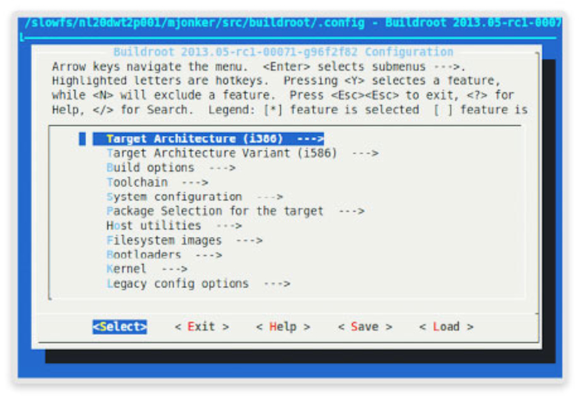This screenshot has height=400, width=580.
Task: Click the Buildroot Configuration dialog title
Action: (x=283, y=52)
